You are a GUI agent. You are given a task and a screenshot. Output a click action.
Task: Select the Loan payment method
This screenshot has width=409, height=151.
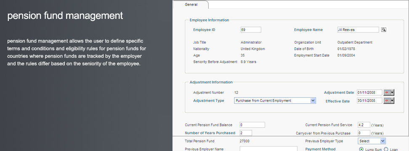tap(386, 149)
